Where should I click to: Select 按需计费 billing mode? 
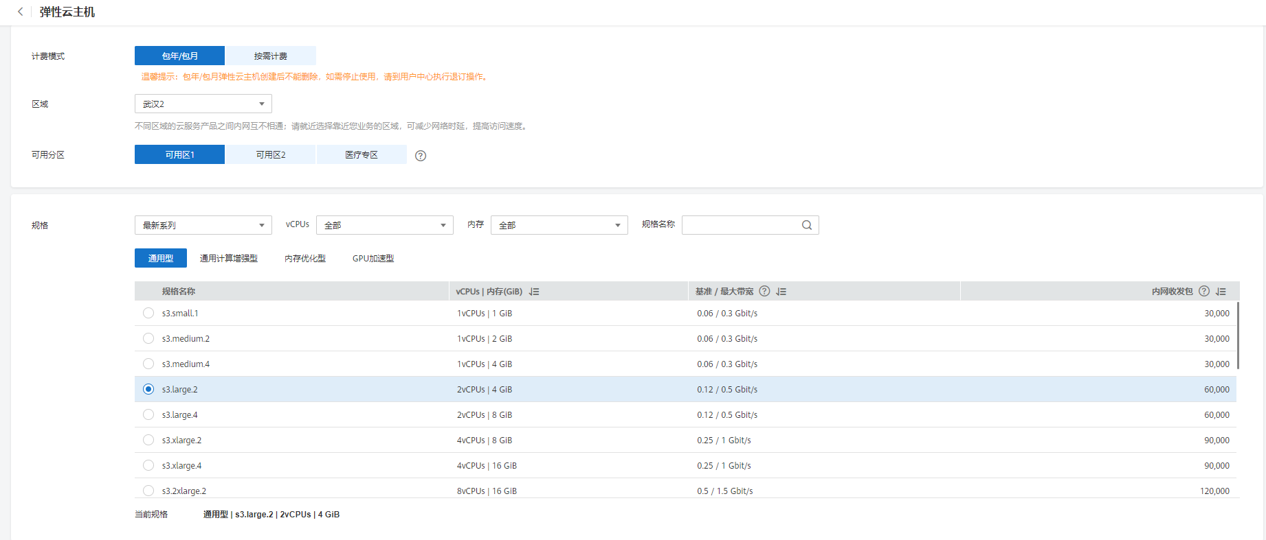tap(271, 56)
